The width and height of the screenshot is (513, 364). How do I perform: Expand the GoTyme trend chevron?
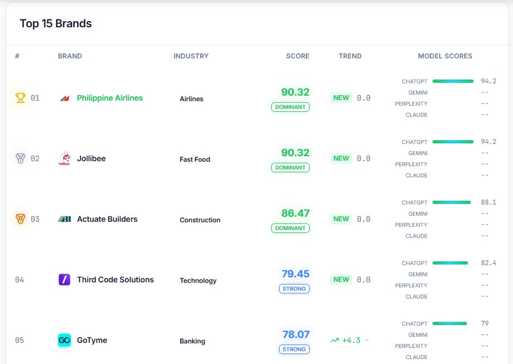367,340
